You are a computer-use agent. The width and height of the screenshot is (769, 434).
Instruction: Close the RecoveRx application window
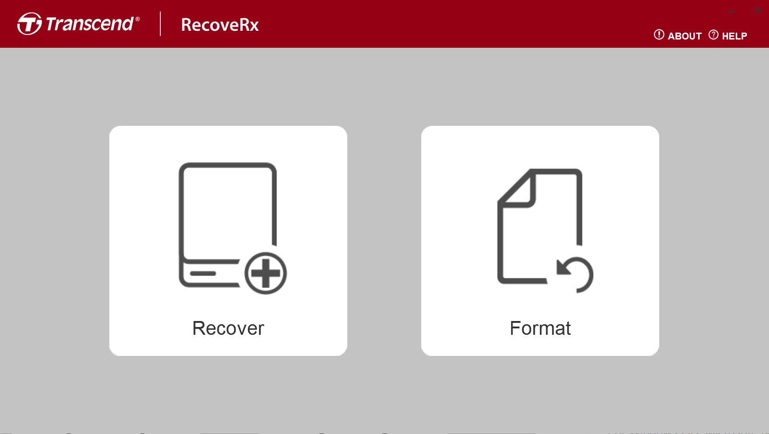point(757,10)
